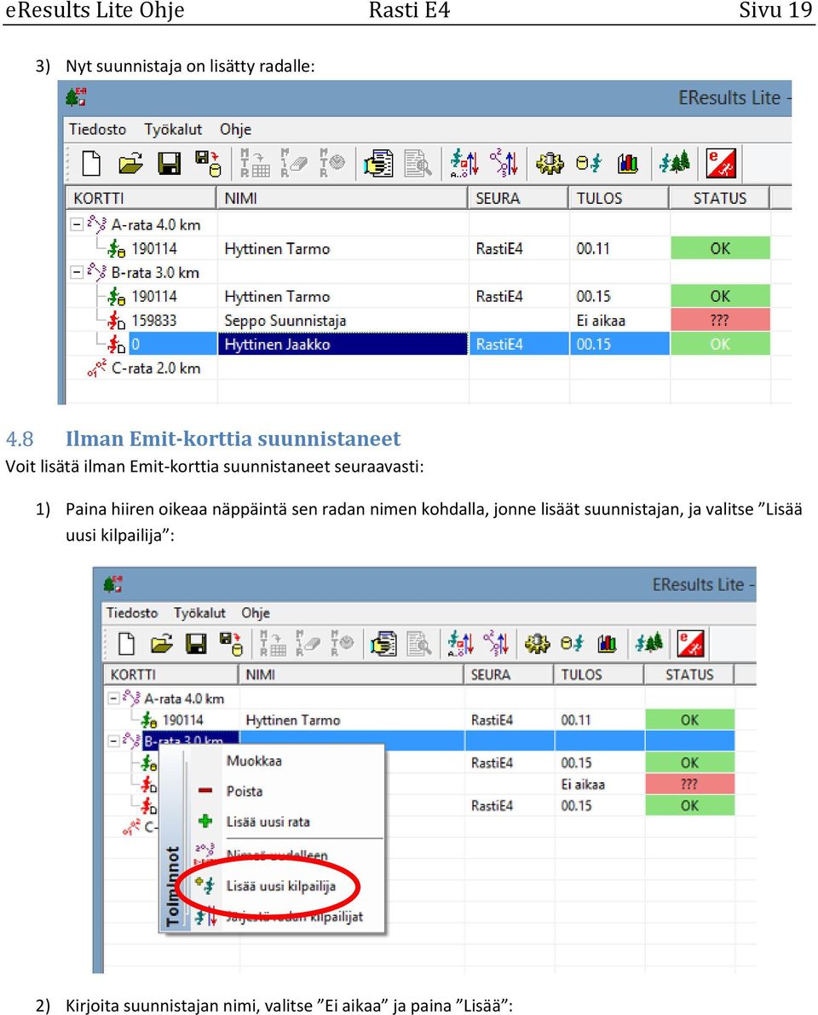The width and height of the screenshot is (818, 1015).
Task: Open the gear settings icon in lower screenshot toolbar
Action: pos(537,643)
